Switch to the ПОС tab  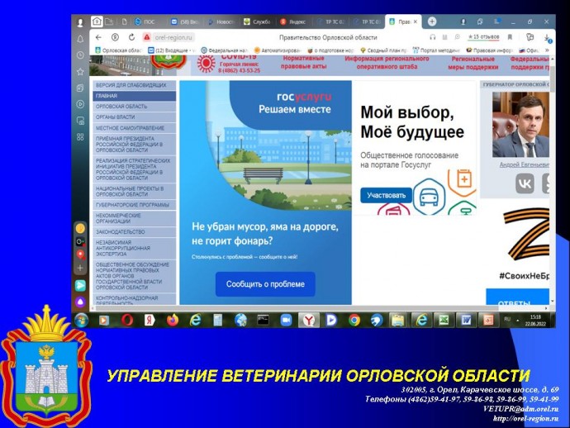(149, 21)
